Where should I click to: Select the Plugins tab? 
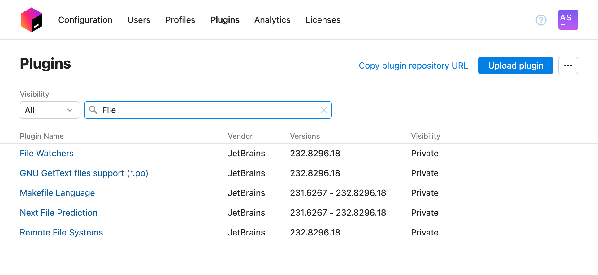[x=225, y=20]
